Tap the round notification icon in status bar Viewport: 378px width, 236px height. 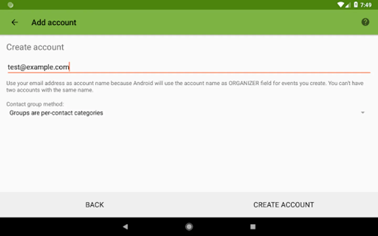[x=10, y=5]
